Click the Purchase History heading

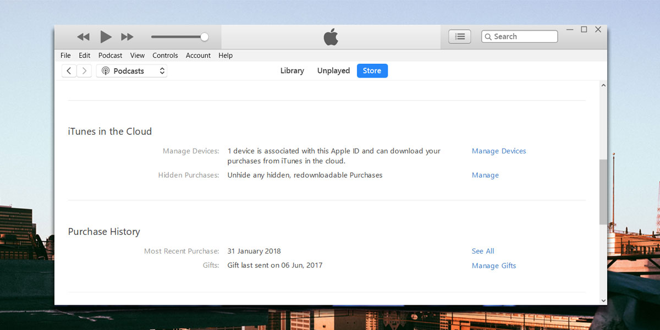tap(104, 232)
